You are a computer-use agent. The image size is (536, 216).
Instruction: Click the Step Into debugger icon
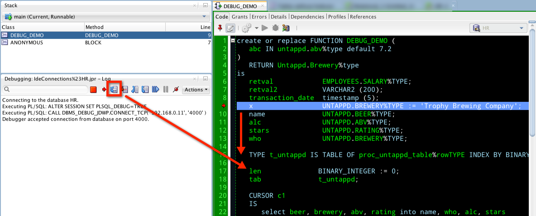(125, 90)
